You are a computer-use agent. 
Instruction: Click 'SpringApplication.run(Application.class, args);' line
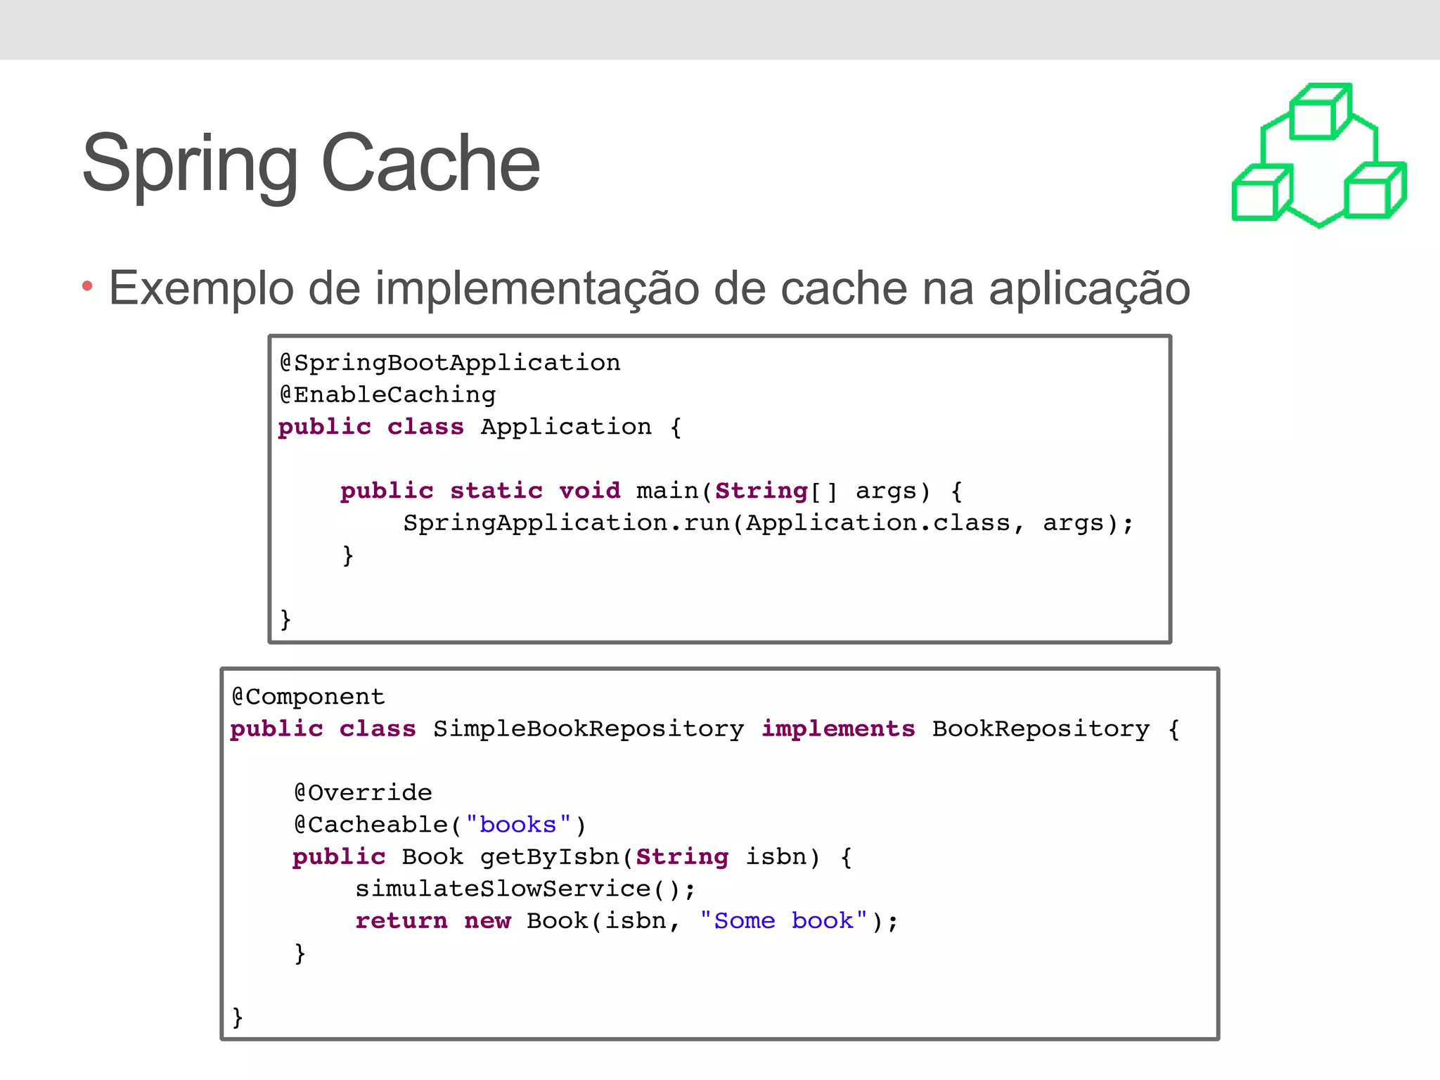coord(769,523)
